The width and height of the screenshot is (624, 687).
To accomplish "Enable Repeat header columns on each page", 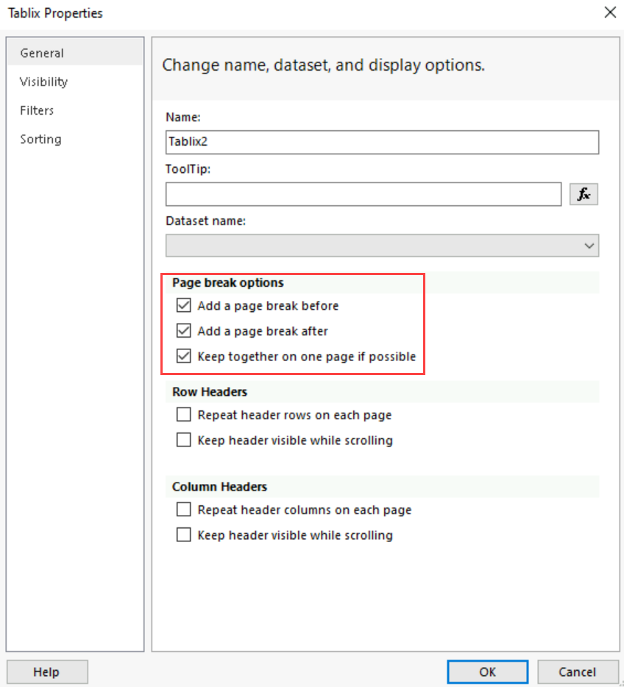I will coord(183,509).
